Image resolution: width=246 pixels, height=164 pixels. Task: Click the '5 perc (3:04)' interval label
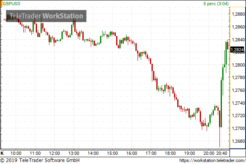[x=216, y=4]
